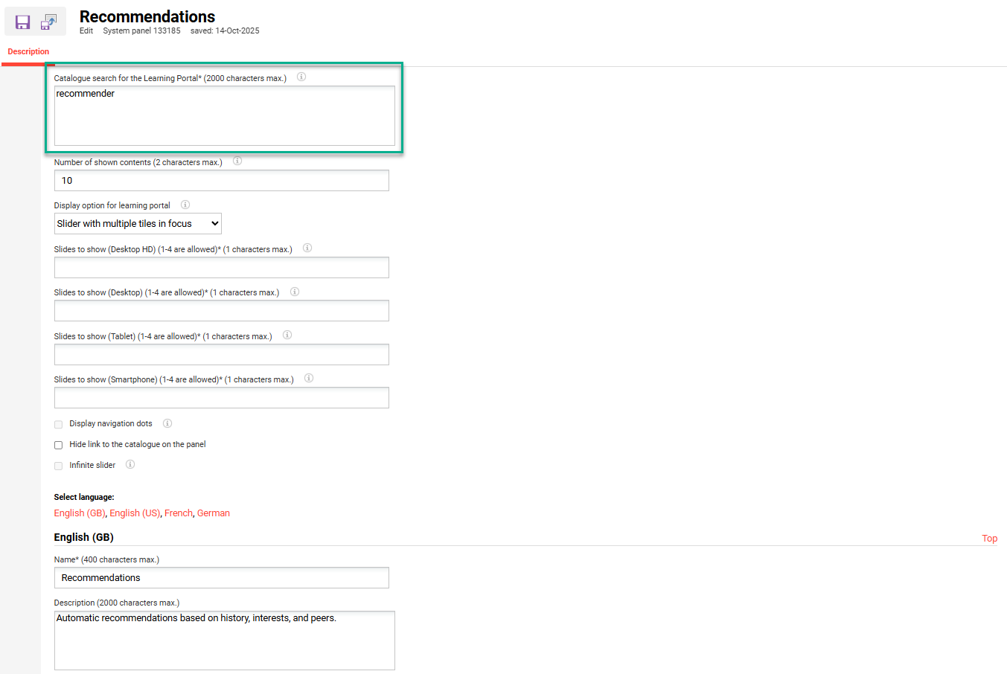Check Hide link to the catalogue option

point(58,445)
